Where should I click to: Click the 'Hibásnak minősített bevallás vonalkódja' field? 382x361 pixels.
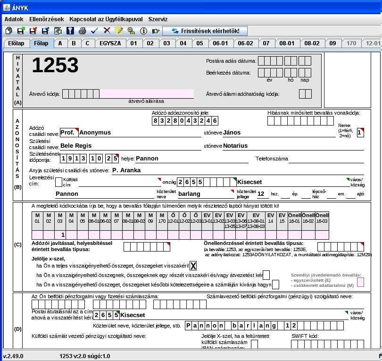(x=300, y=121)
